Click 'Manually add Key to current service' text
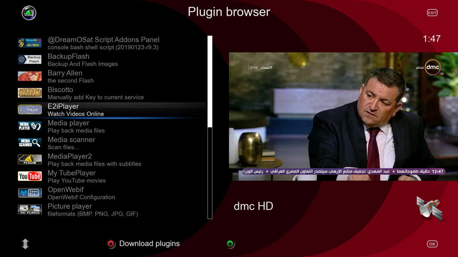 click(x=96, y=97)
